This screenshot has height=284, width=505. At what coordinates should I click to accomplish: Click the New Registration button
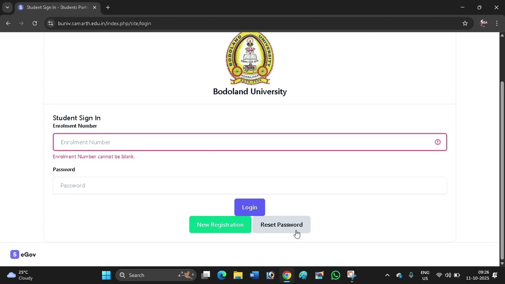[x=220, y=224]
